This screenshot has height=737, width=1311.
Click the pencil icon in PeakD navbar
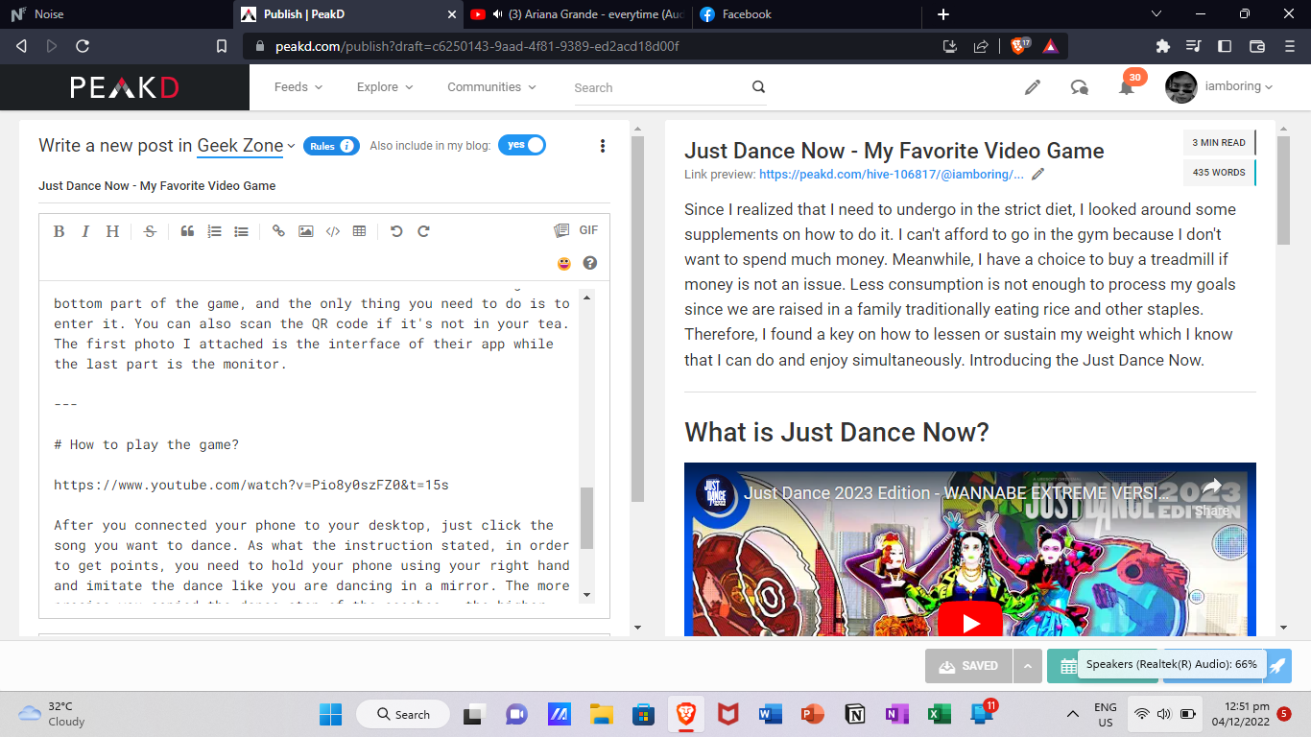point(1033,87)
